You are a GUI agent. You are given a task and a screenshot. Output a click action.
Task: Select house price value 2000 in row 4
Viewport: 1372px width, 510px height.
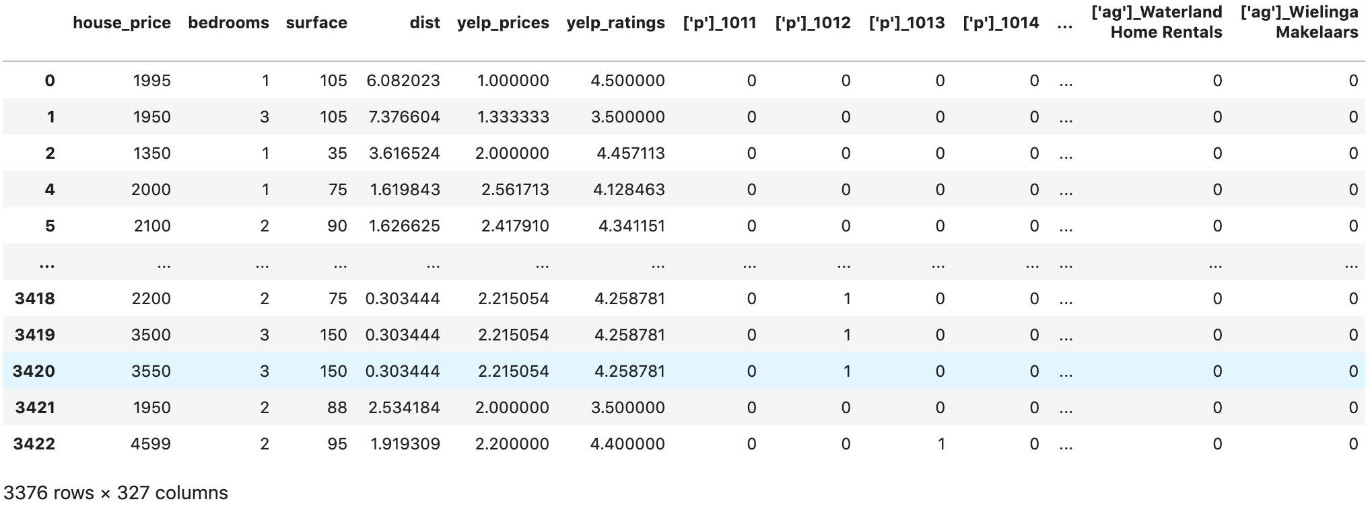pyautogui.click(x=151, y=190)
